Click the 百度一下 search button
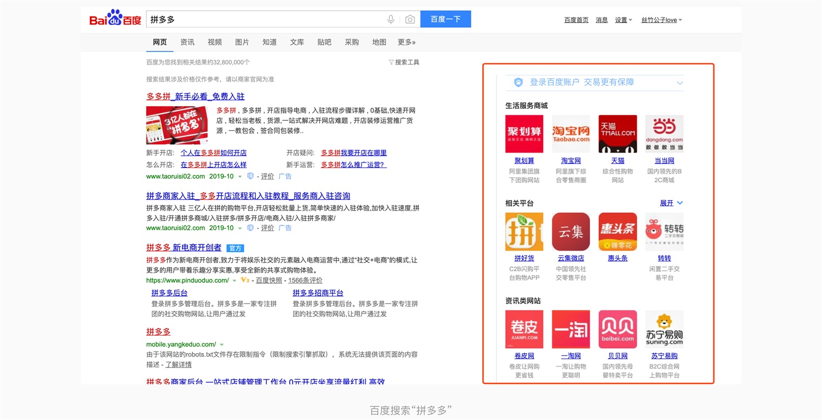Viewport: 822px width, 420px height. [x=446, y=19]
